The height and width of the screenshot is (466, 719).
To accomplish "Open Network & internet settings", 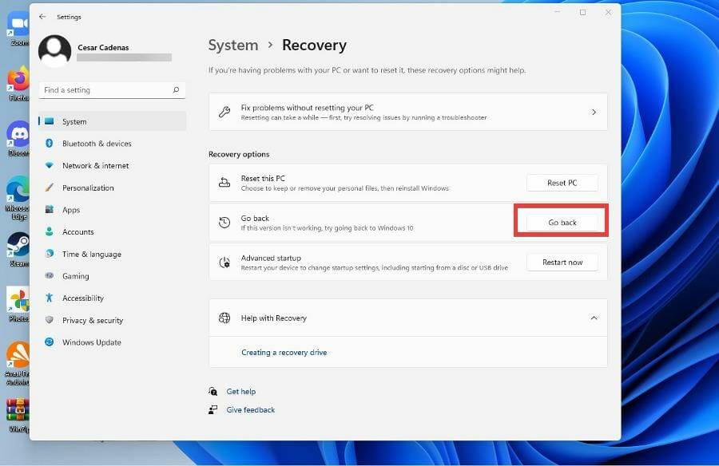I will click(x=113, y=165).
